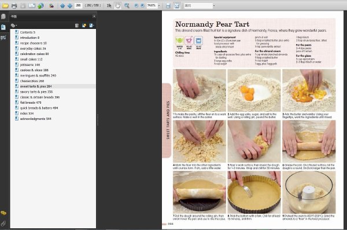Click the Normandy Pear Tart title
Viewport: 347px width, 230px height.
(x=212, y=24)
